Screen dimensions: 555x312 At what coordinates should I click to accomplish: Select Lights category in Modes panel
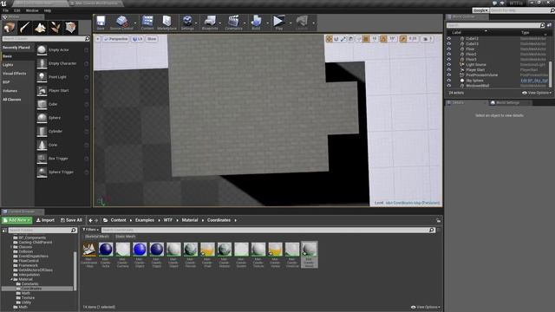8,65
